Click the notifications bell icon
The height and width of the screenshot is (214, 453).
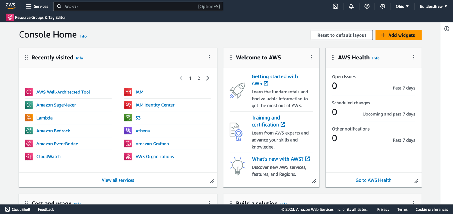[x=351, y=6]
